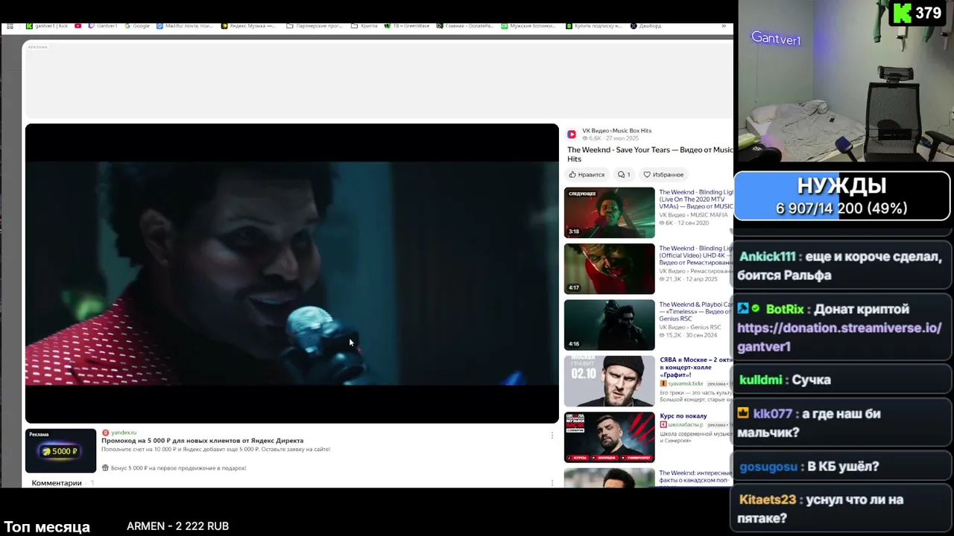Open the Timeless Playboi Carti video thumbnail
954x536 pixels.
click(609, 325)
